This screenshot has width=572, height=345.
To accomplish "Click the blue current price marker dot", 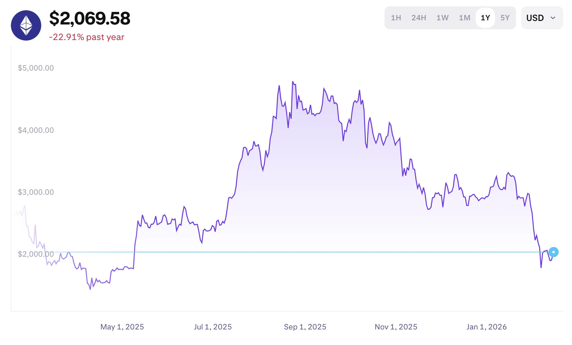I will tap(554, 252).
